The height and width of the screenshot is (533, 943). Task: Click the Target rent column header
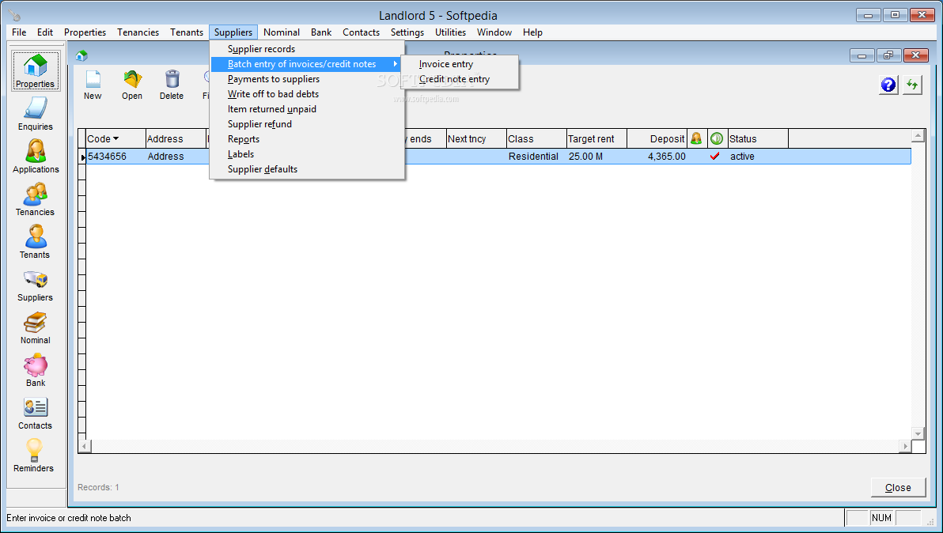coord(596,139)
